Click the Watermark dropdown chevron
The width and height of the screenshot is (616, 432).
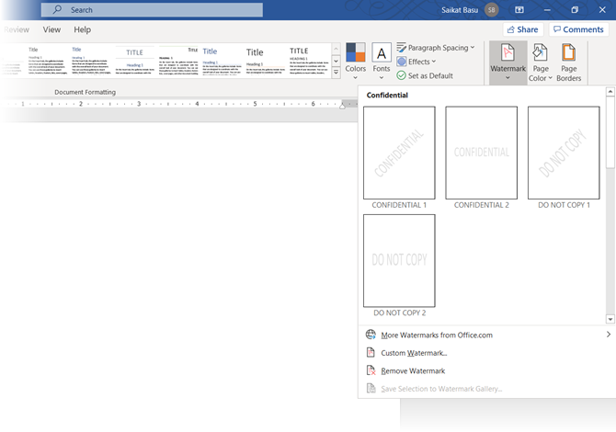(x=508, y=78)
